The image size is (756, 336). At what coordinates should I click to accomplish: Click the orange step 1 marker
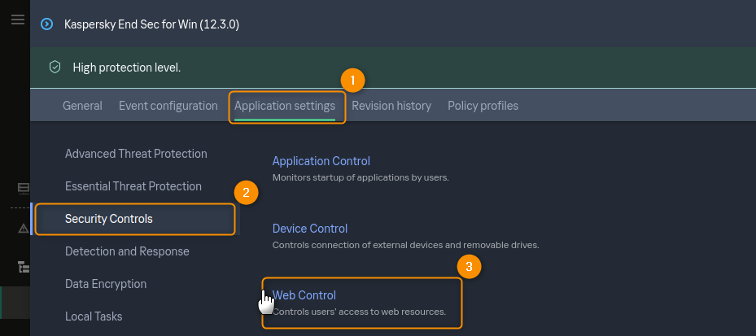point(352,80)
